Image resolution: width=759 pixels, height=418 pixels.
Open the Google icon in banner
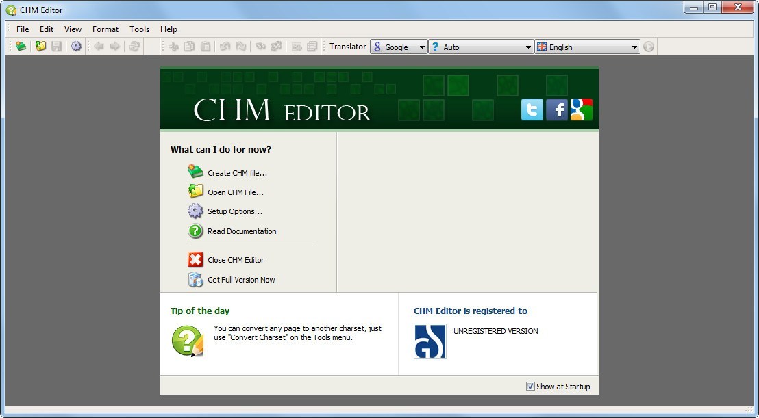tap(582, 109)
